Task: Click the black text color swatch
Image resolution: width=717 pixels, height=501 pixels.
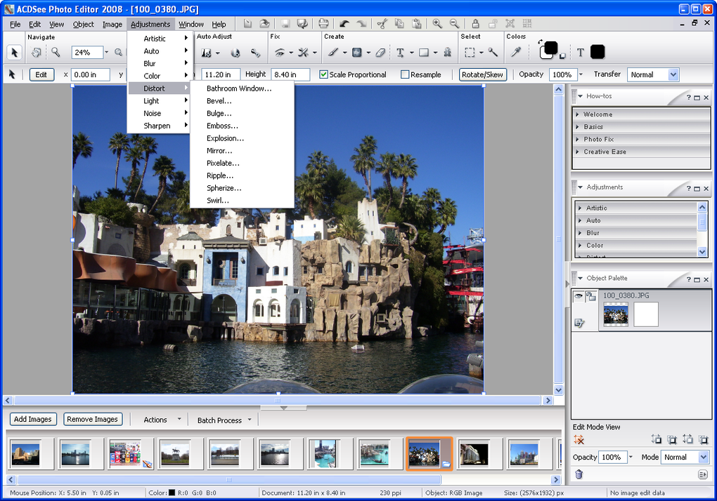Action: 597,52
